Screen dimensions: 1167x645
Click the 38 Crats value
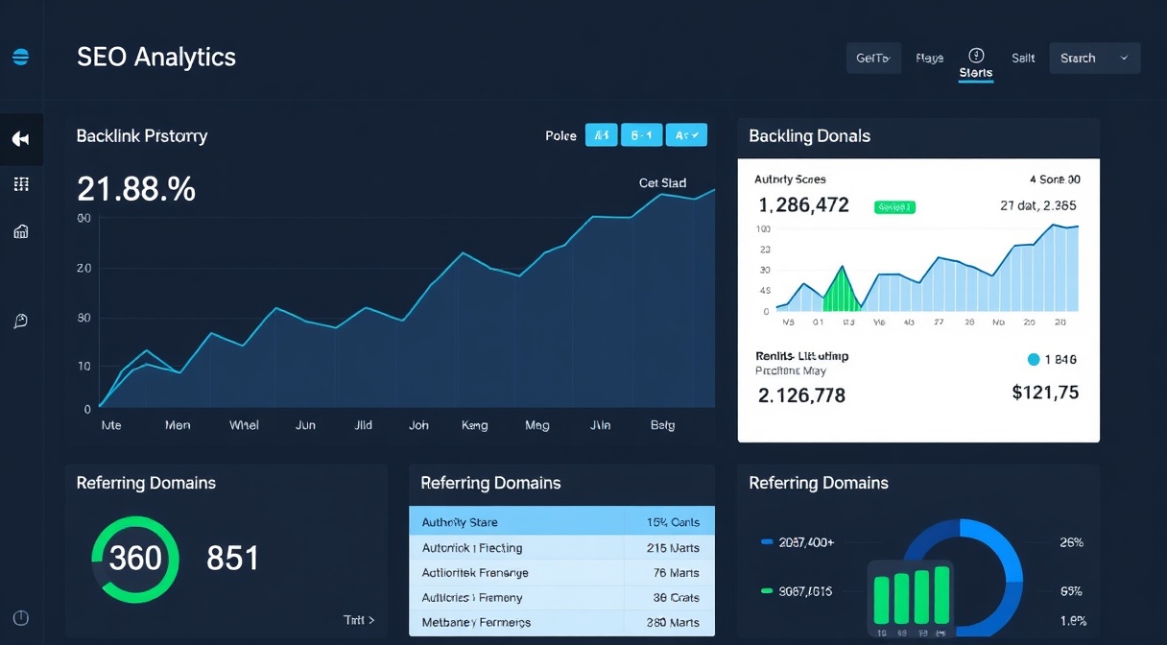click(x=677, y=597)
